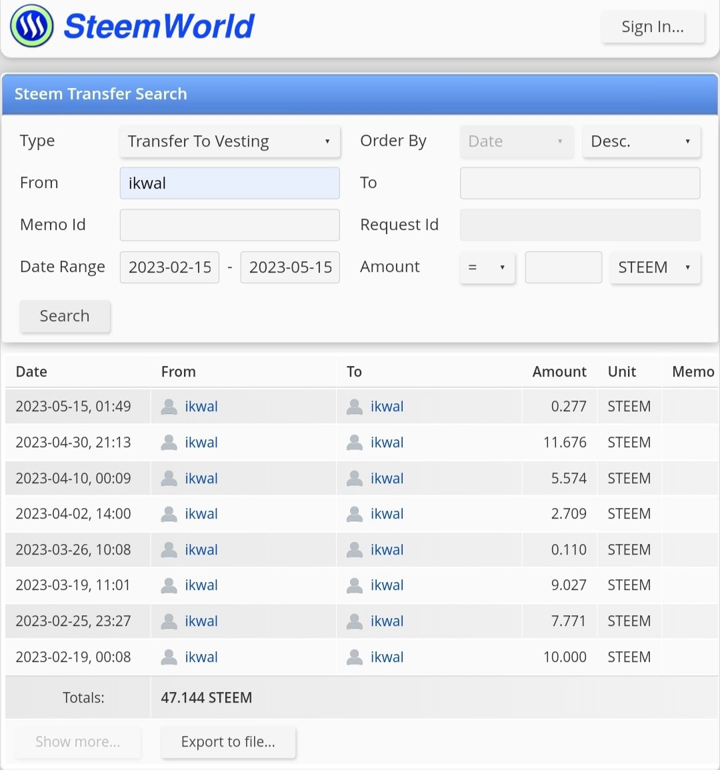Open the SteemWorld title link
Screen dimensions: 720x770
(159, 26)
